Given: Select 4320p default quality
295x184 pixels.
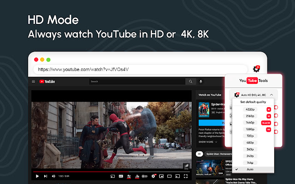Looking at the screenshot, I should tap(250, 109).
